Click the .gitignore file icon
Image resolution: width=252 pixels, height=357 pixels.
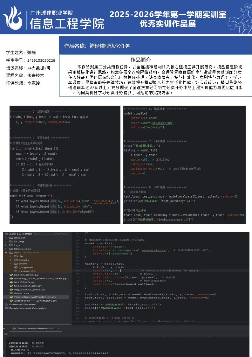16,267
